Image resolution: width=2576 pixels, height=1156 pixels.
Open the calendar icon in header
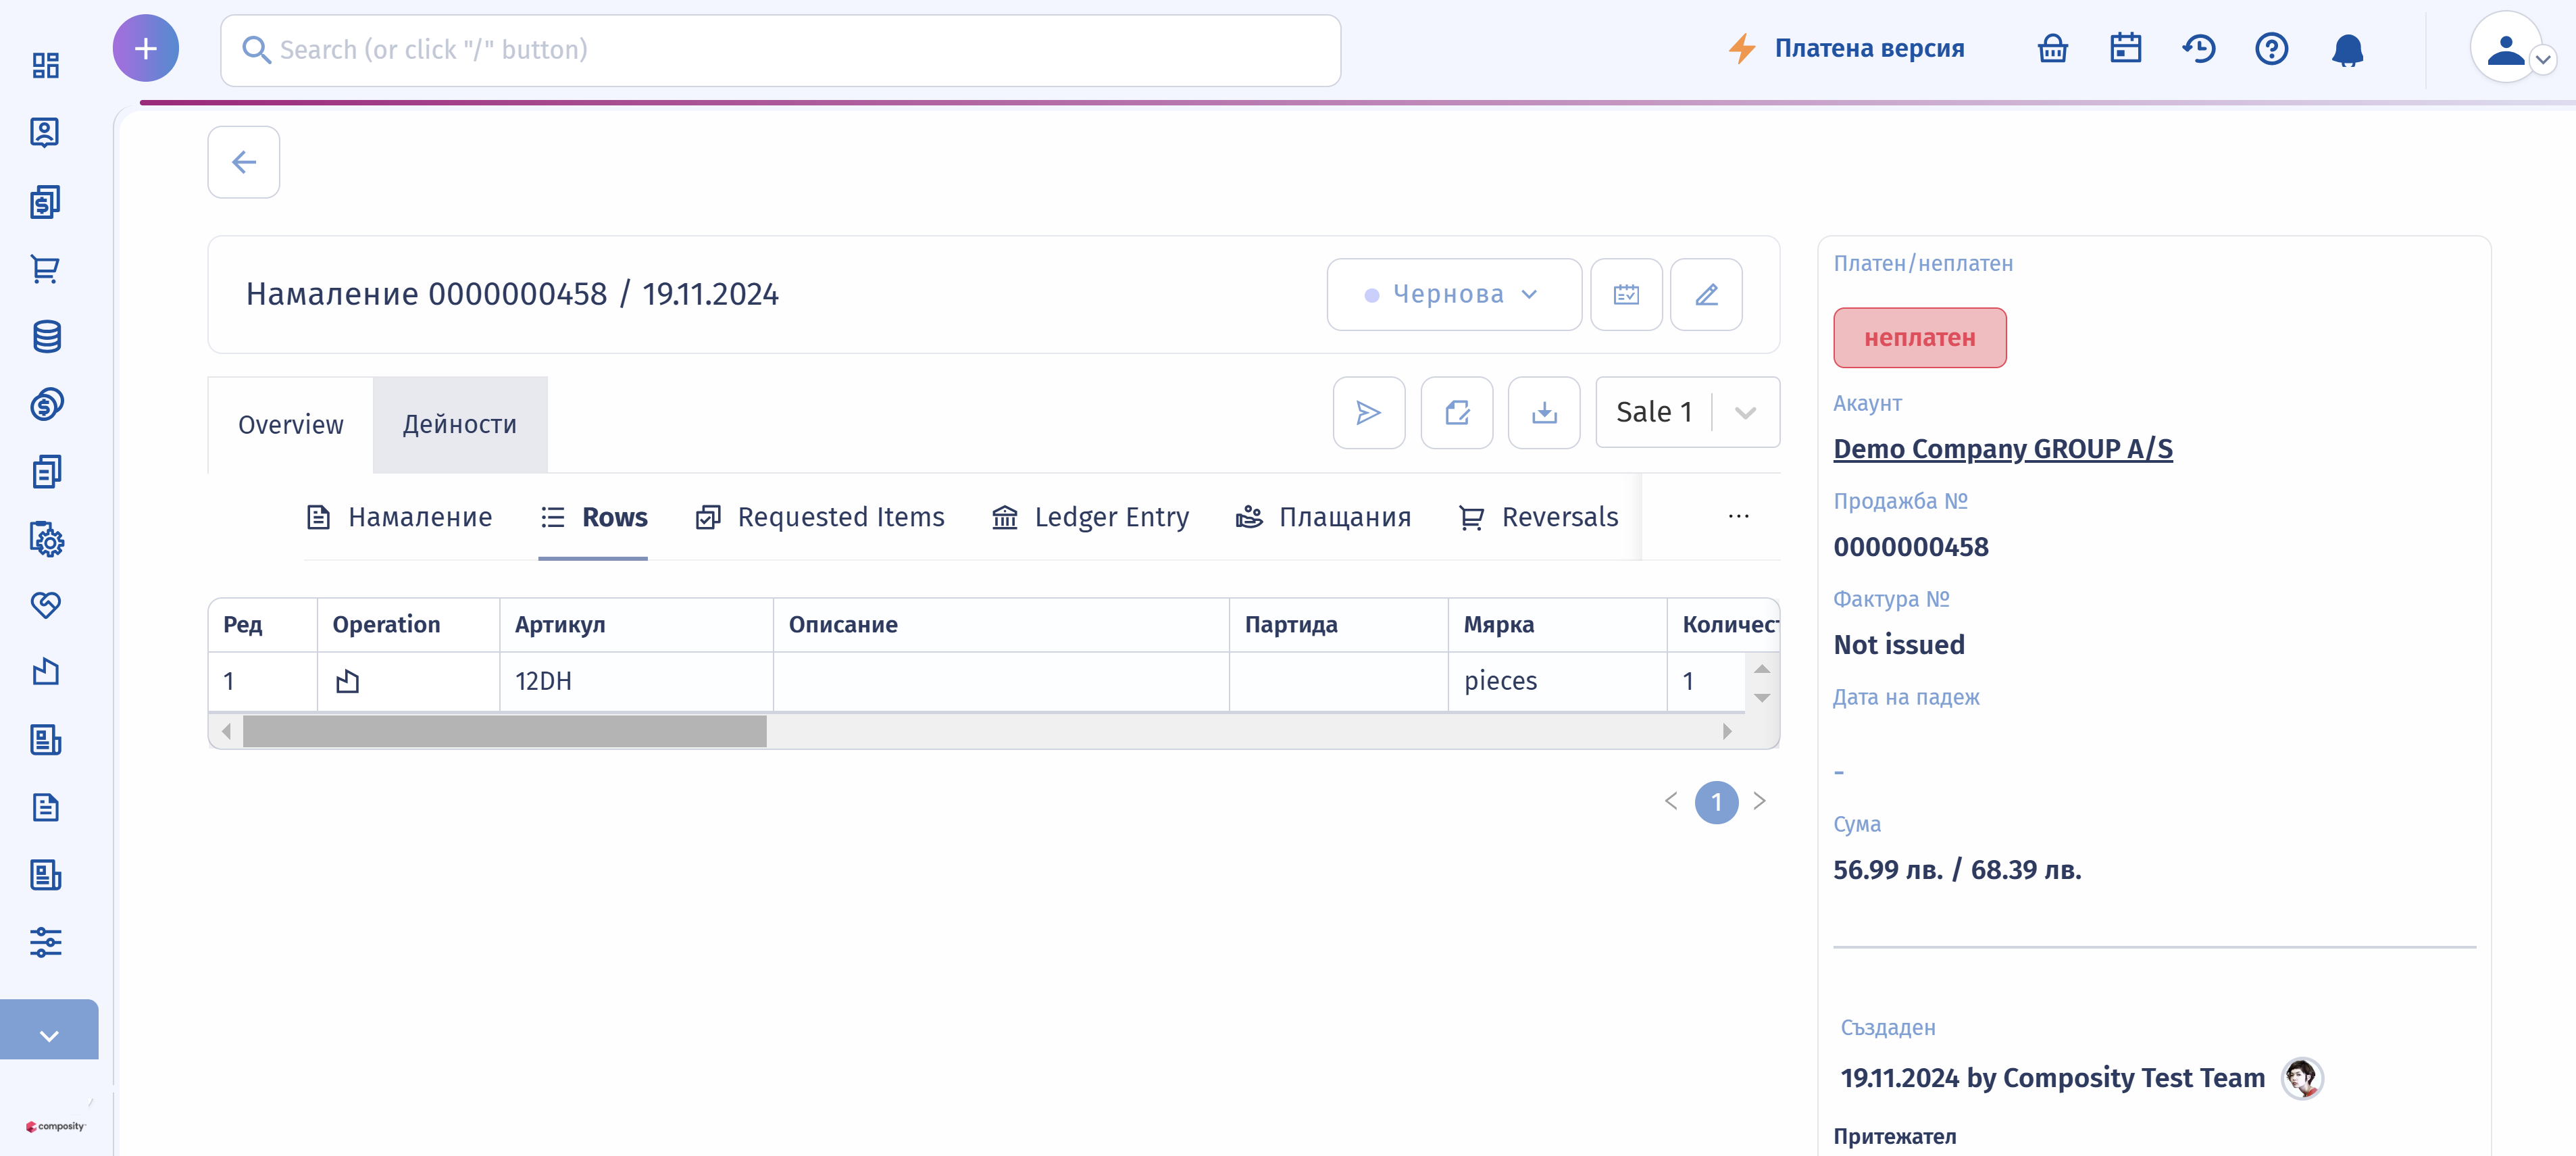[x=2125, y=48]
